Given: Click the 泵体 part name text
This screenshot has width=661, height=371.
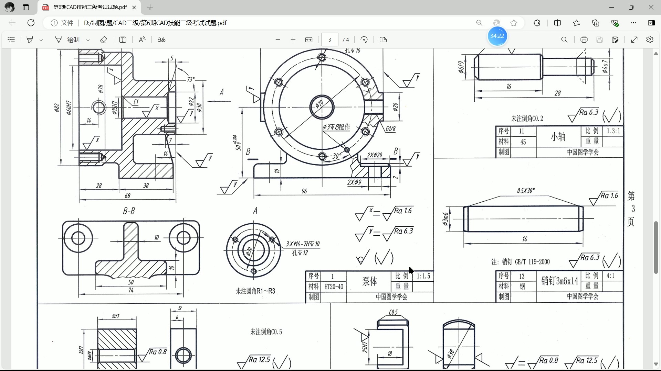Looking at the screenshot, I should click(x=369, y=281).
